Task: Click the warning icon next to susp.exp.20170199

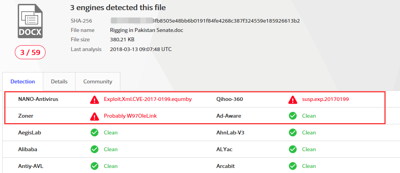Action: click(x=293, y=99)
